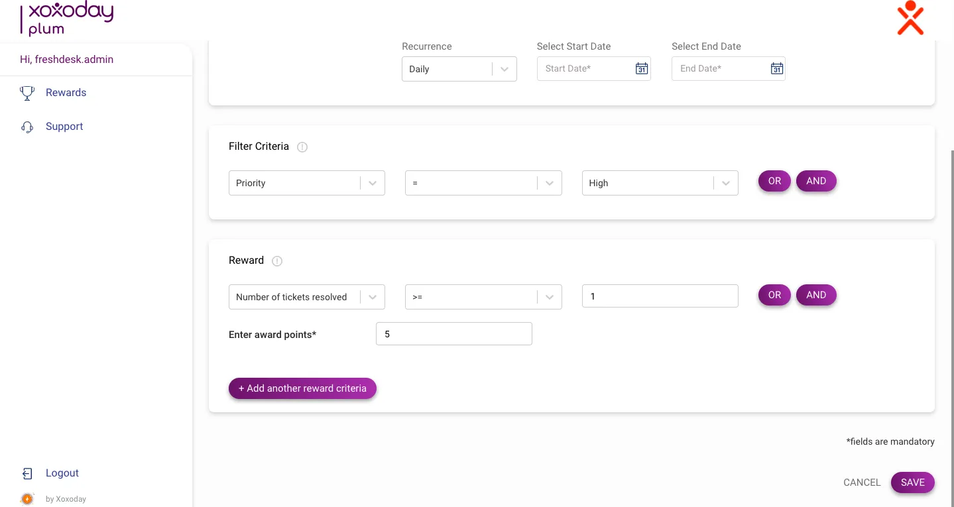The height and width of the screenshot is (507, 954).
Task: Click the red Xoxoday mark top right
Action: [910, 18]
